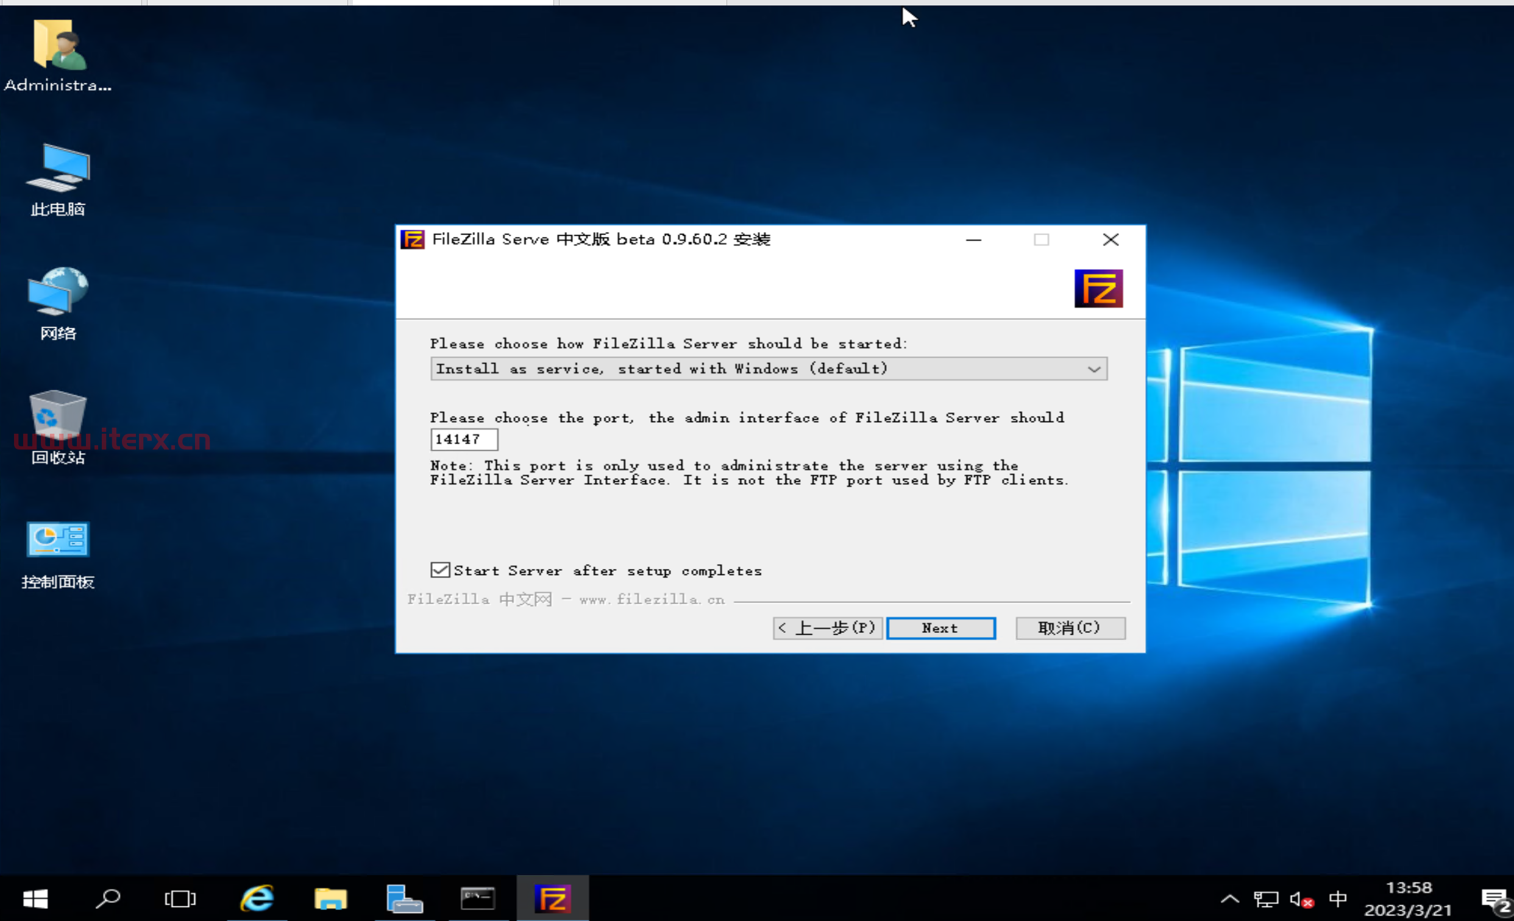Open the clock showing 13:58
Screen dimensions: 1514x921
pos(1408,898)
